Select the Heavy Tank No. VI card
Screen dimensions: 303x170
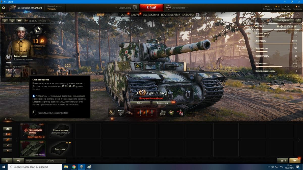click(33, 131)
